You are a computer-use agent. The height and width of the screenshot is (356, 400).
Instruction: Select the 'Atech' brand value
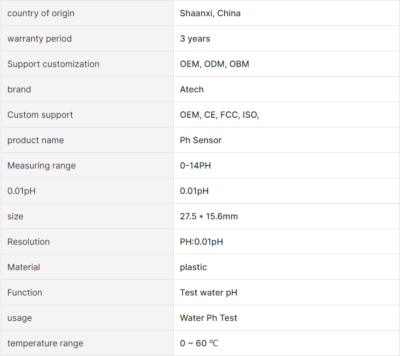coord(191,90)
